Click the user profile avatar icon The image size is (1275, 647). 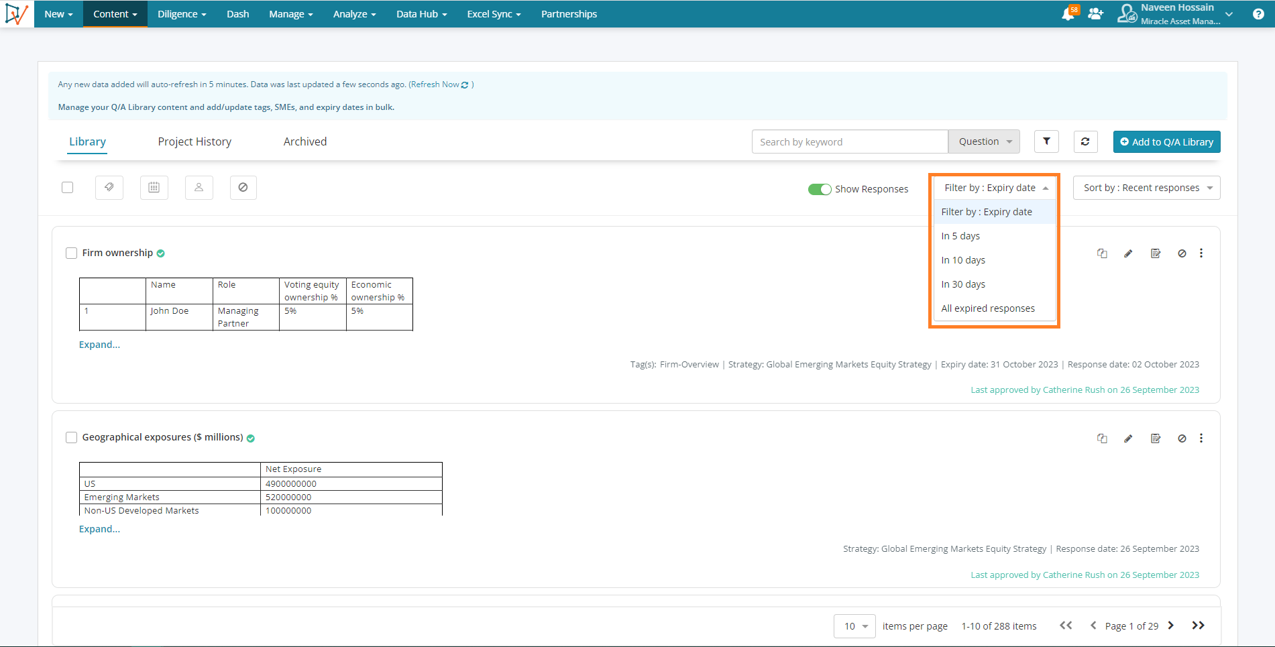coord(1127,13)
